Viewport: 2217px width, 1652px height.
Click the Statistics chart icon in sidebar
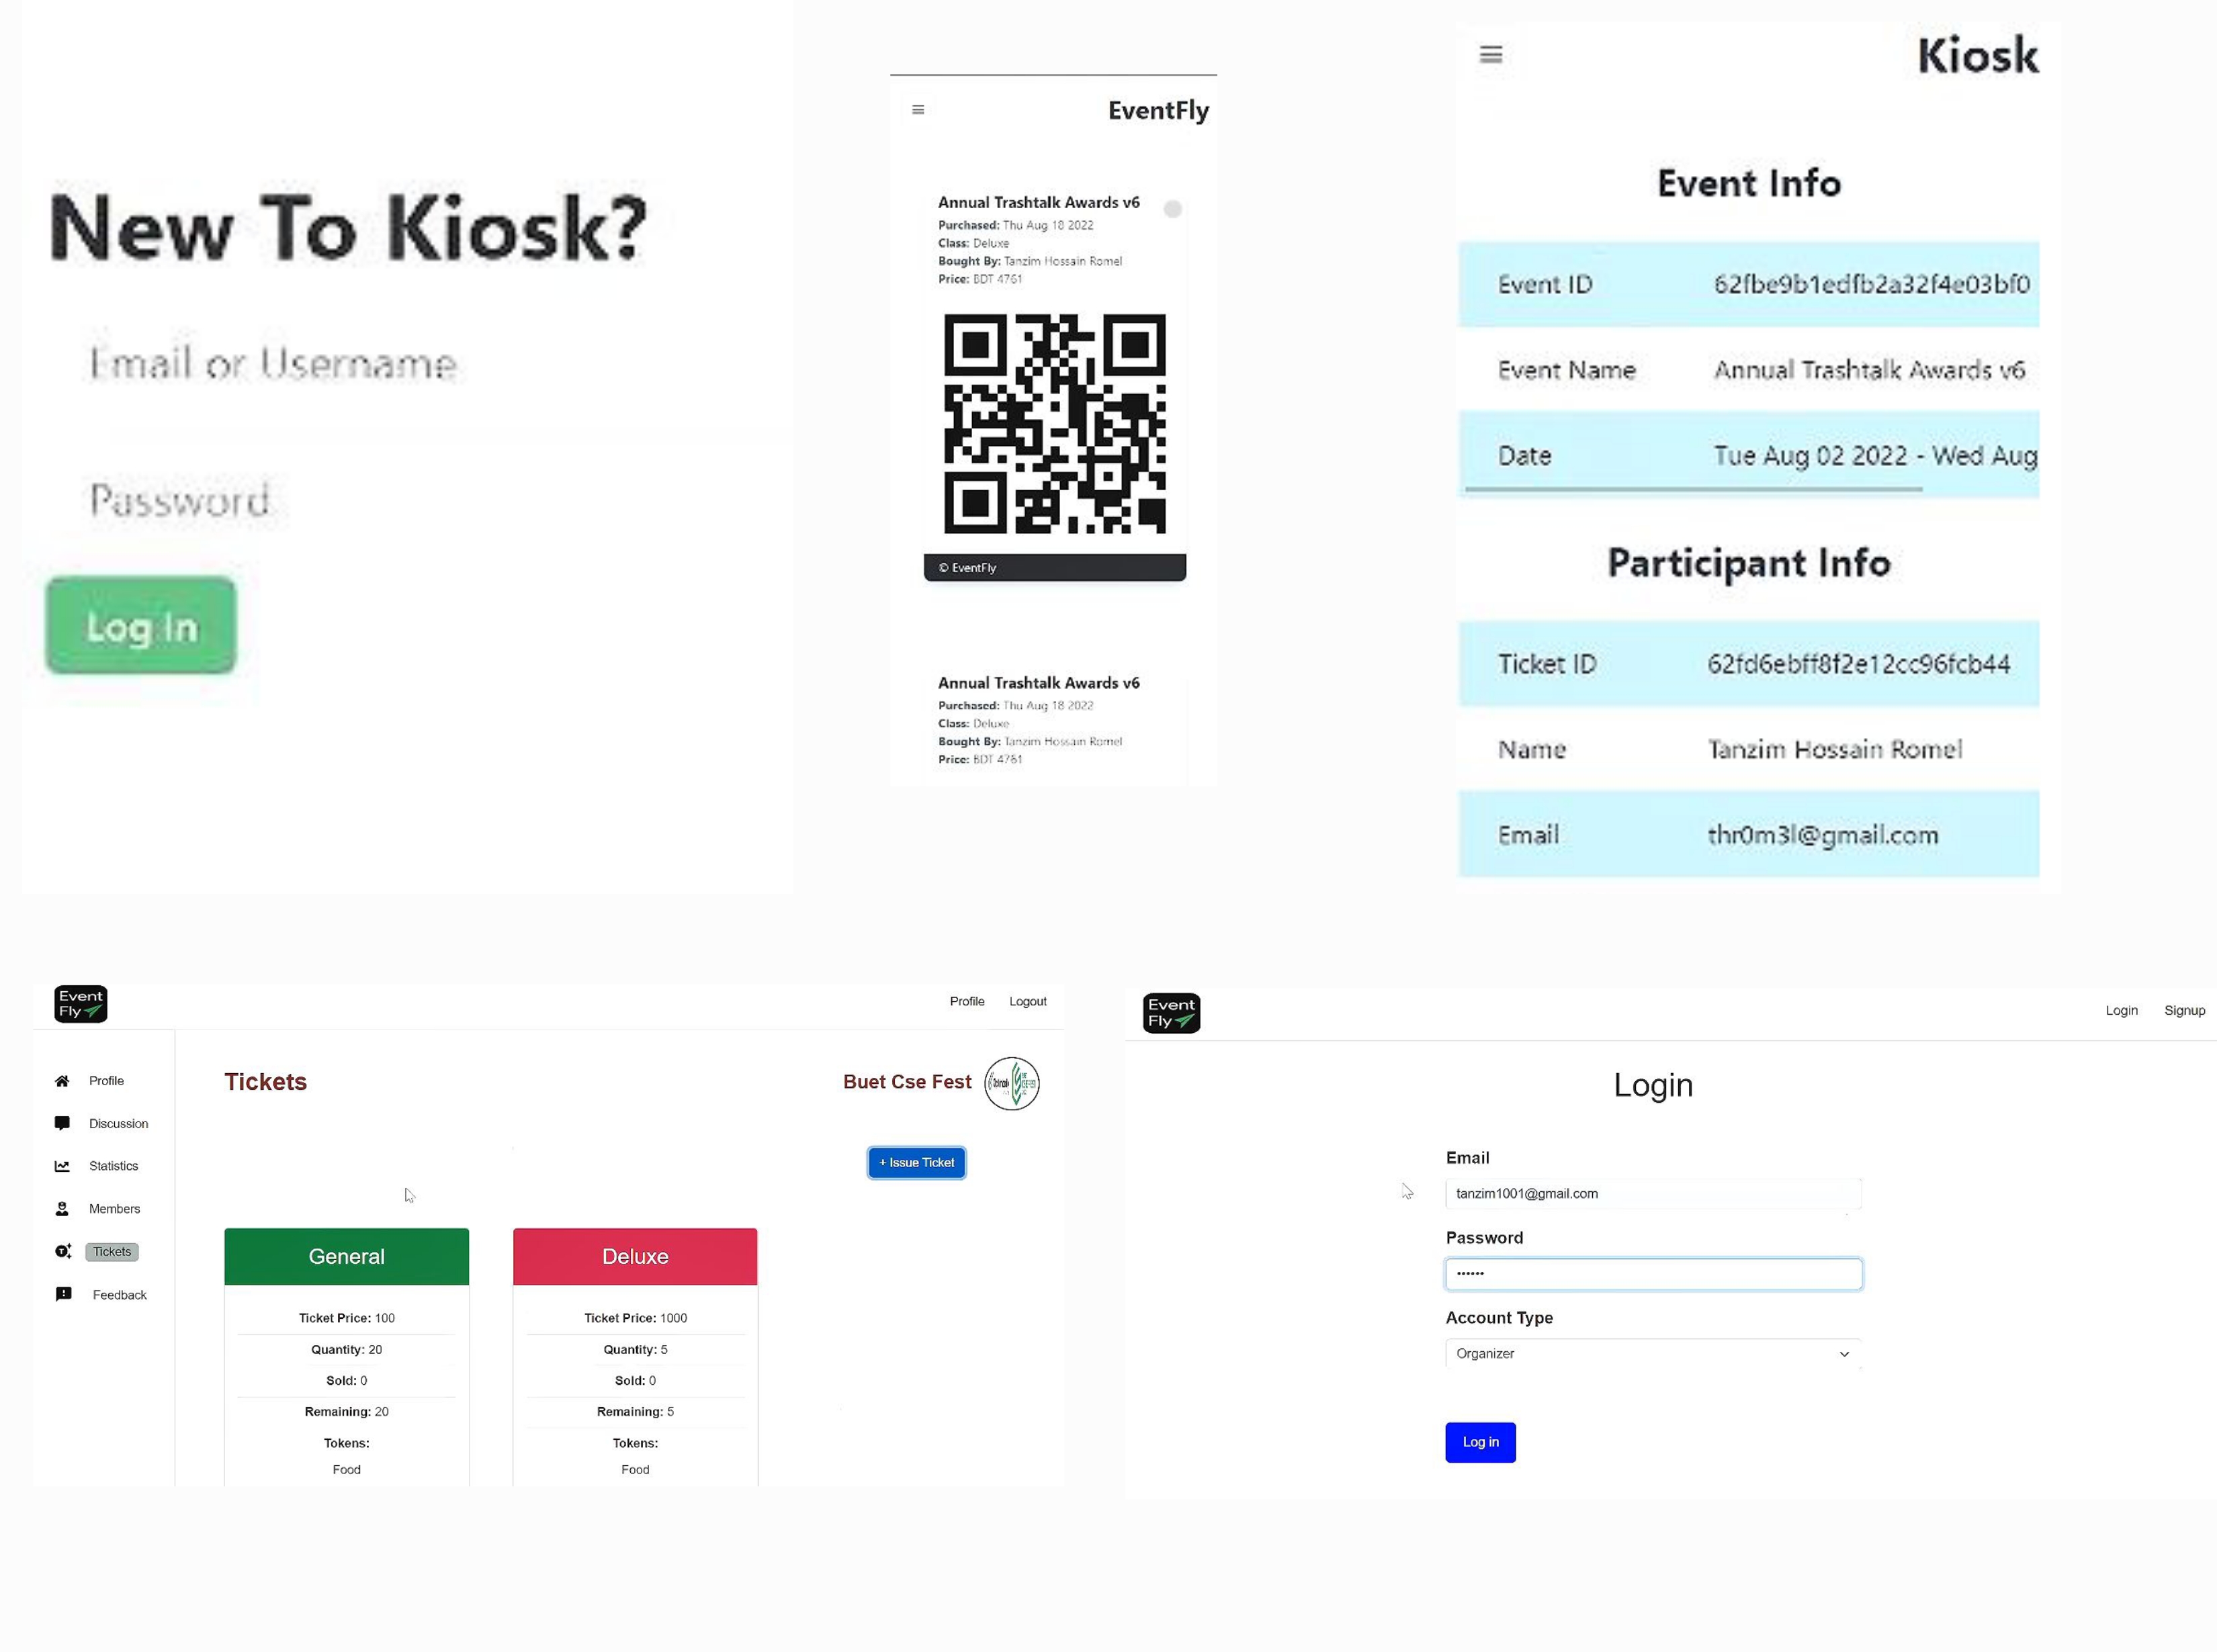point(62,1166)
